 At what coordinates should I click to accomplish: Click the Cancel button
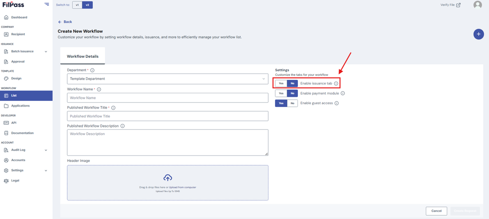click(x=436, y=211)
